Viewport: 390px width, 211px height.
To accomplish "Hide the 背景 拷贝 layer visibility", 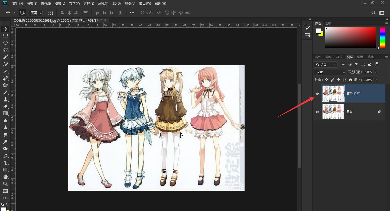I will tap(317, 94).
